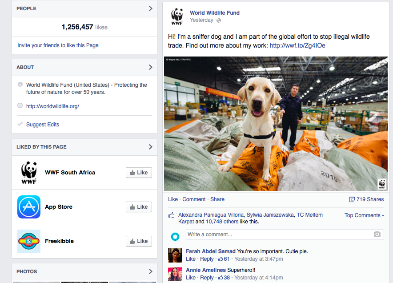Open the Top Comments dropdown
The height and width of the screenshot is (283, 393).
364,215
